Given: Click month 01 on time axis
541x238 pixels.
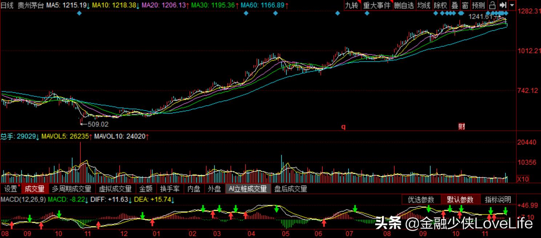Looking at the screenshot, I should [156, 234].
